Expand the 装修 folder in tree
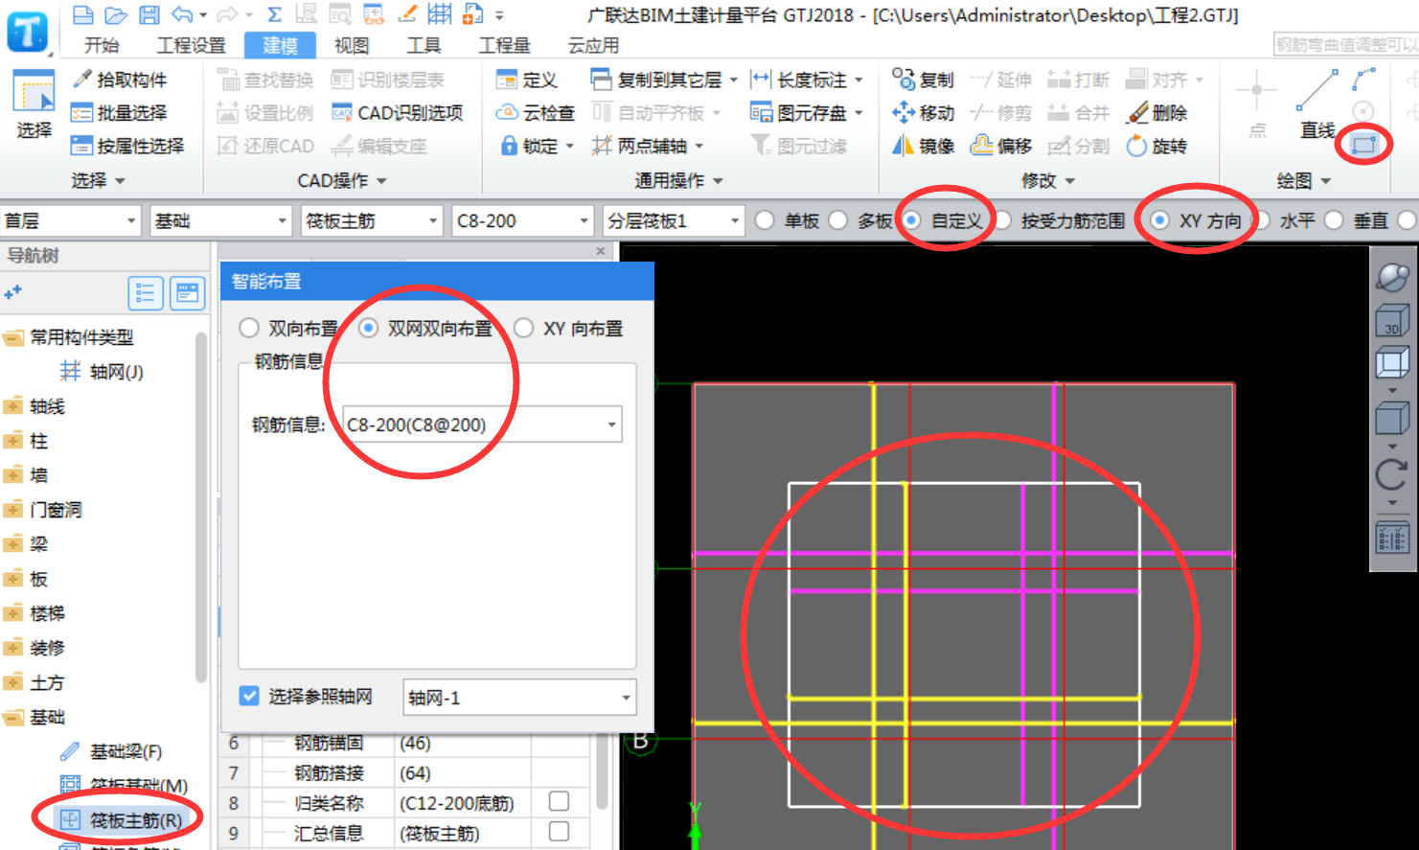This screenshot has height=850, width=1419. tap(13, 648)
